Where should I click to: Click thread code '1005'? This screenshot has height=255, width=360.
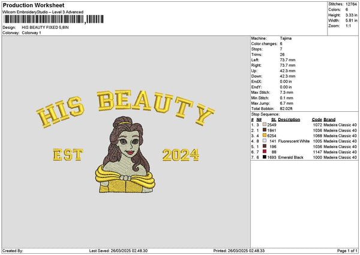pos(317,141)
